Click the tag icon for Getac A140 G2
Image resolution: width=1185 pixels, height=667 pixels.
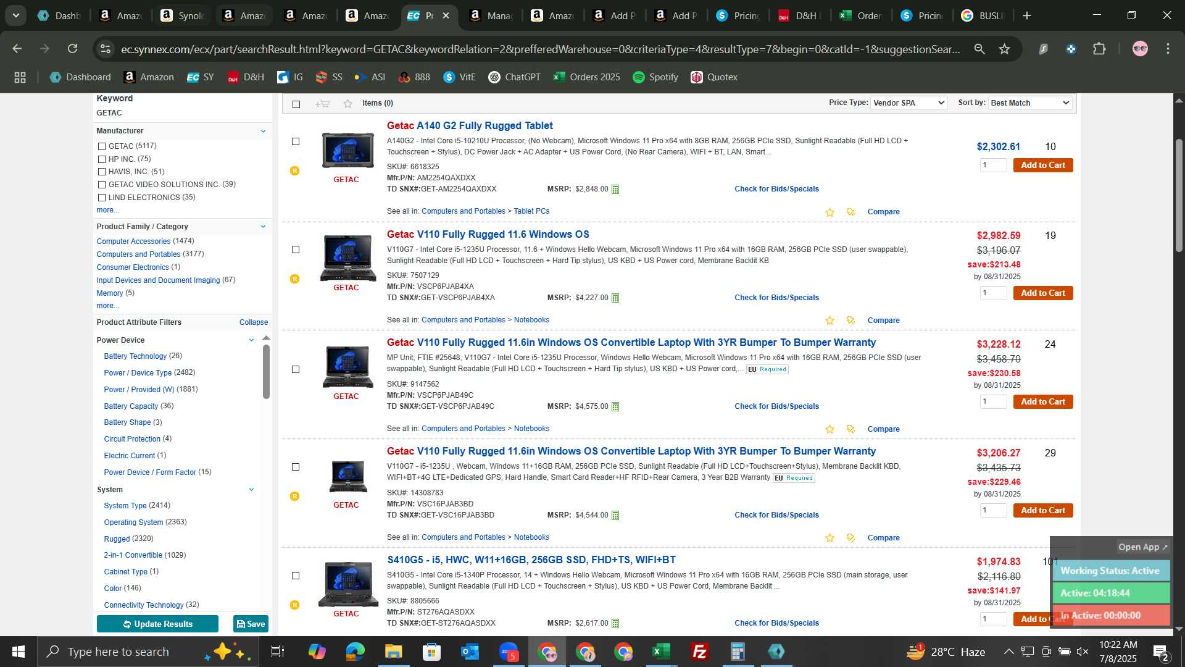850,212
